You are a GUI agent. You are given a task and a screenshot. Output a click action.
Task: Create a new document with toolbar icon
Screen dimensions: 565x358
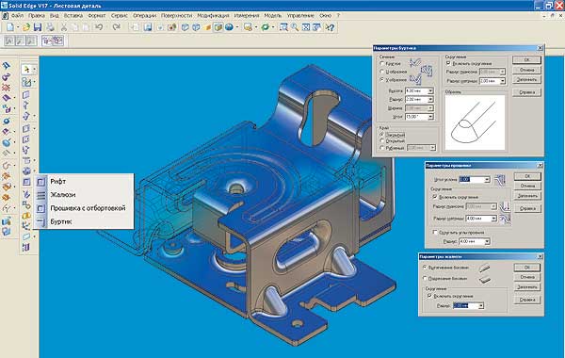tap(10, 27)
